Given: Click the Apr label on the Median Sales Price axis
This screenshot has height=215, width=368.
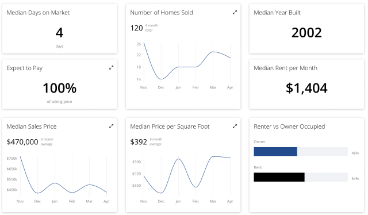Looking at the screenshot, I should coord(106,201).
